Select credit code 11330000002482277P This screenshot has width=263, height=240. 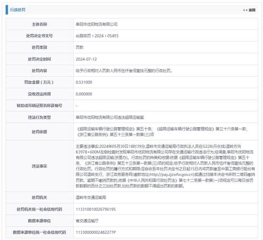(96, 232)
